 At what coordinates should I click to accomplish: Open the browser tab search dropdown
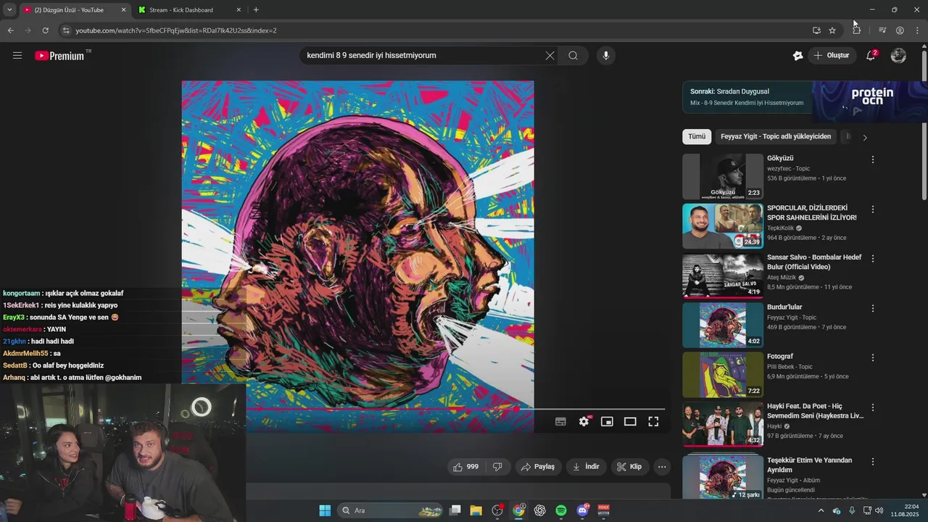point(9,10)
